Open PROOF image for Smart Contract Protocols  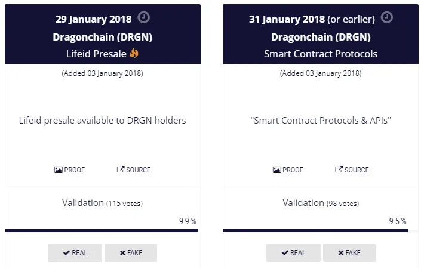288,170
